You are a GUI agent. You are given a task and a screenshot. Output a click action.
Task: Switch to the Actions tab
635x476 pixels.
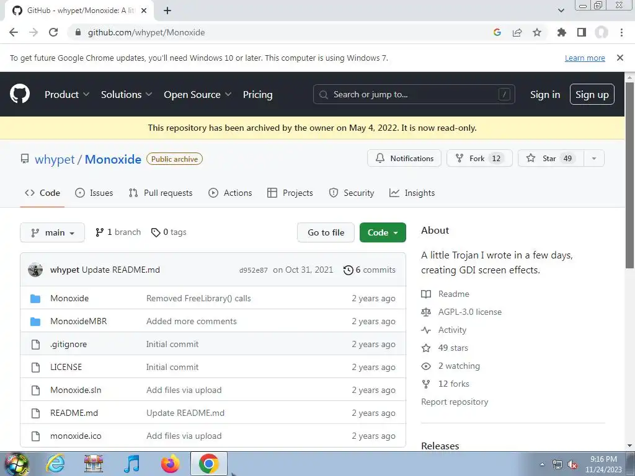coord(230,193)
